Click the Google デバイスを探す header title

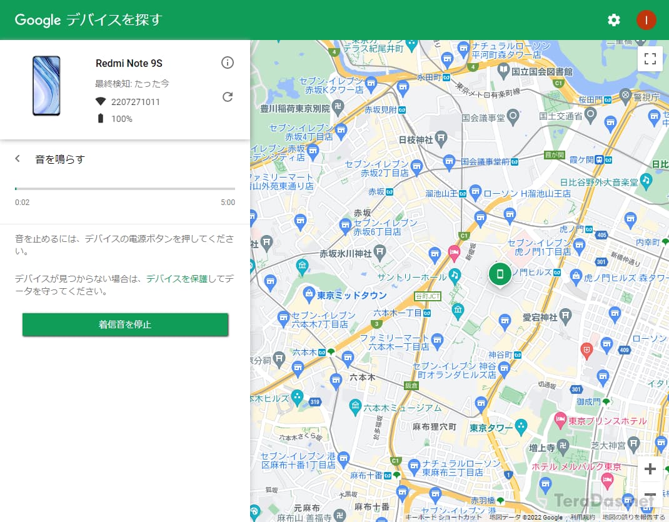tap(88, 19)
